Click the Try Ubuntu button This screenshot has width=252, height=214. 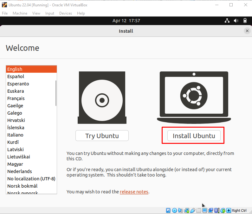point(102,136)
